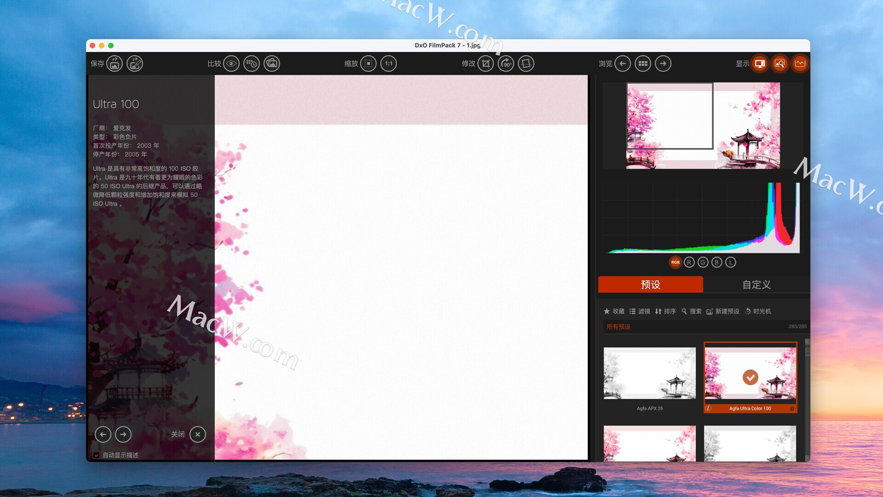Image resolution: width=883 pixels, height=497 pixels.
Task: Select the crop tool
Action: [486, 64]
